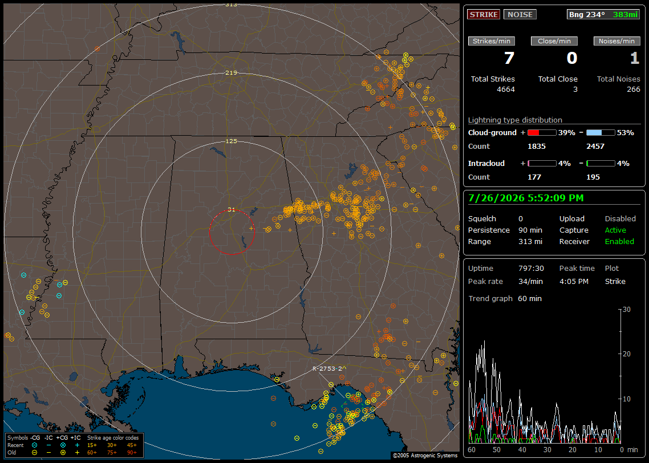Click the NOISE indicator box
The image size is (649, 463).
point(520,14)
